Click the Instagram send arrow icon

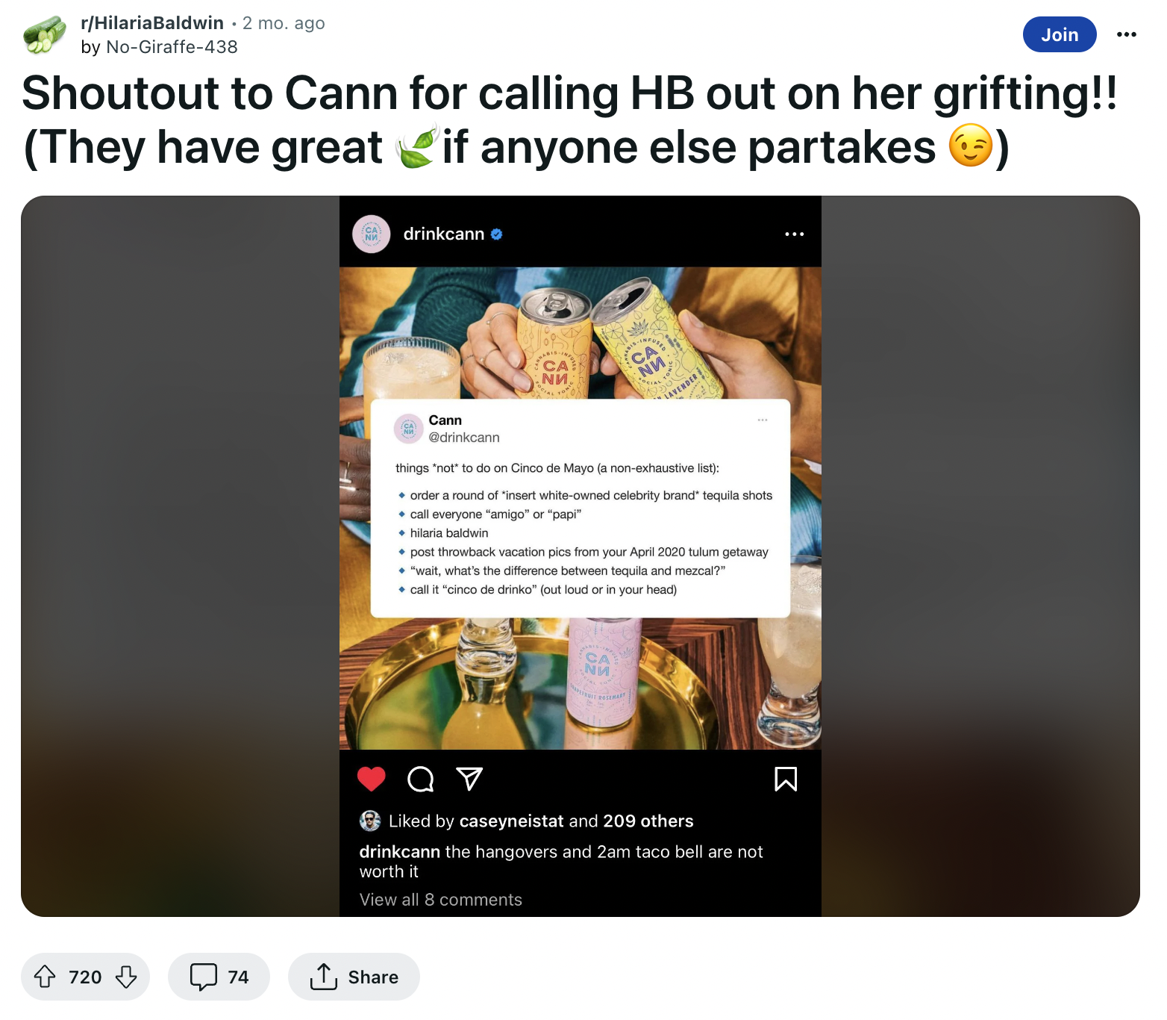469,779
